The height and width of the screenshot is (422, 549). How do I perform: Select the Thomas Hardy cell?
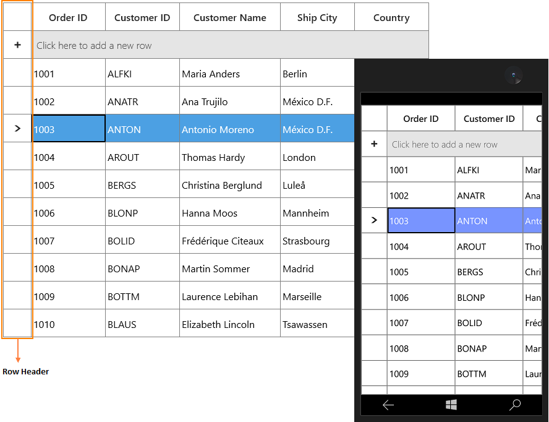[230, 157]
